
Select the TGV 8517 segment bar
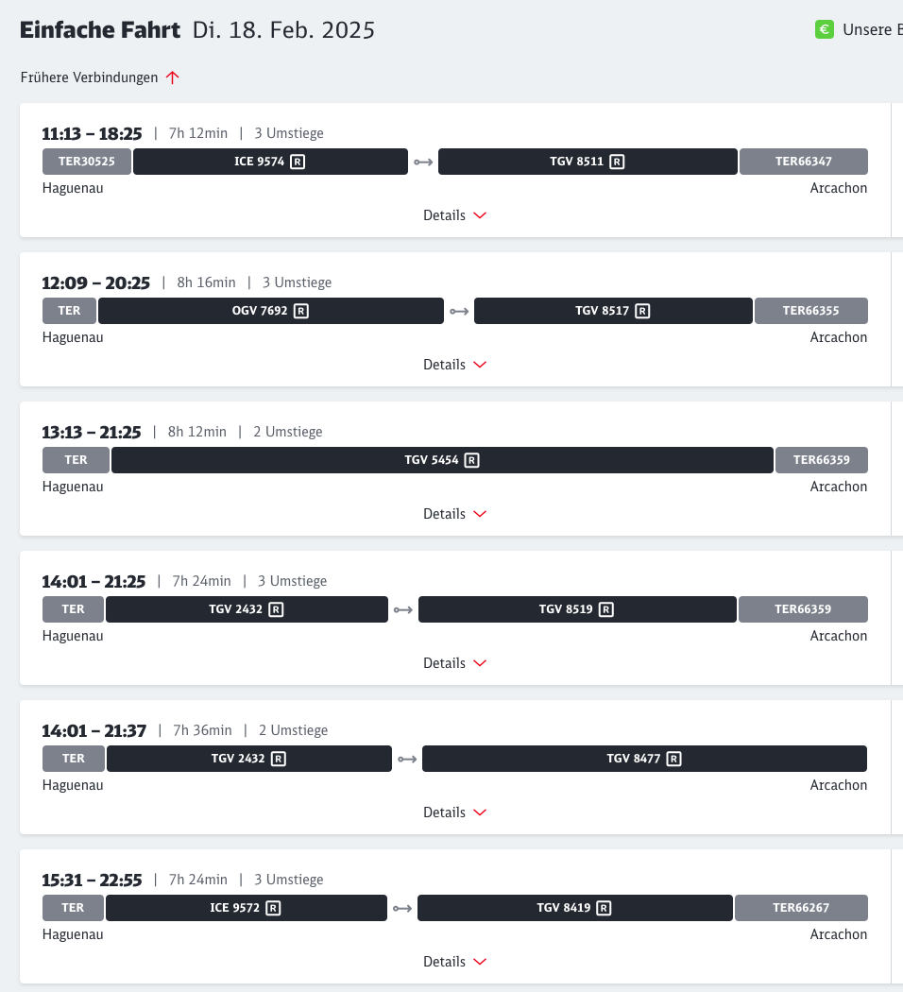(613, 311)
